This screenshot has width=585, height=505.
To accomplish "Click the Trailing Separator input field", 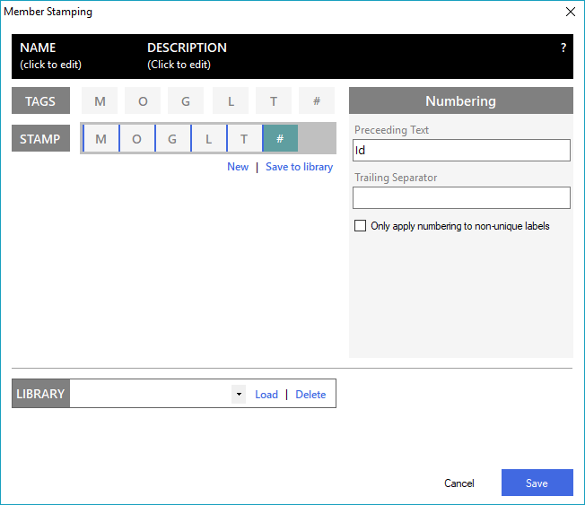I will tap(461, 197).
